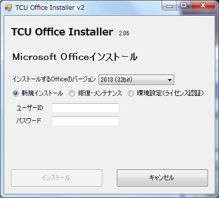Viewport: 219px width, 198px height.
Task: Click the パスワード label
Action: (x=29, y=121)
